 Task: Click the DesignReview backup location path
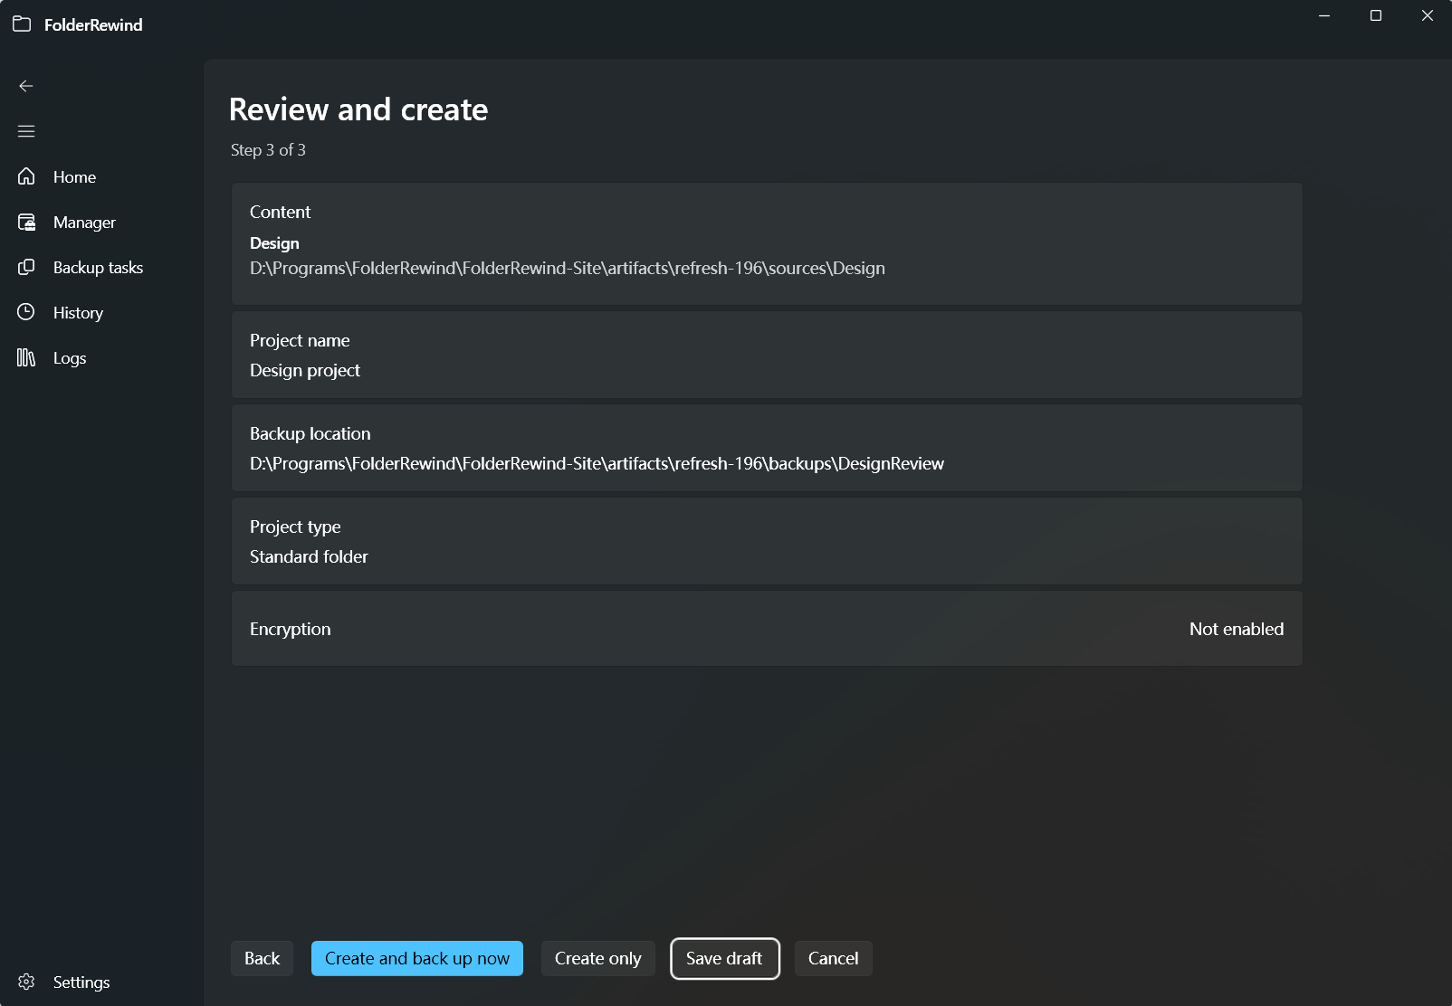tap(597, 464)
